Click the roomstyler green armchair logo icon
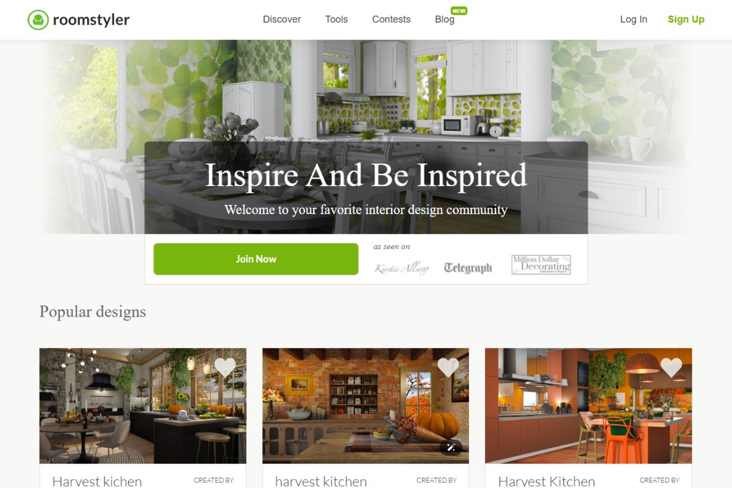Screen dimensions: 732x488 (x=38, y=20)
